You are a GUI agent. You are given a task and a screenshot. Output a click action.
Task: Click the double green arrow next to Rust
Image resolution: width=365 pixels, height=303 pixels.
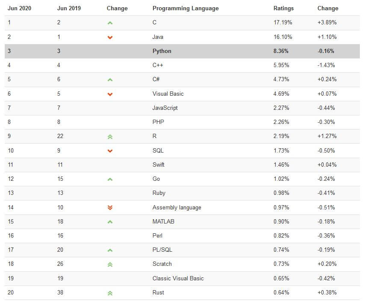point(110,293)
